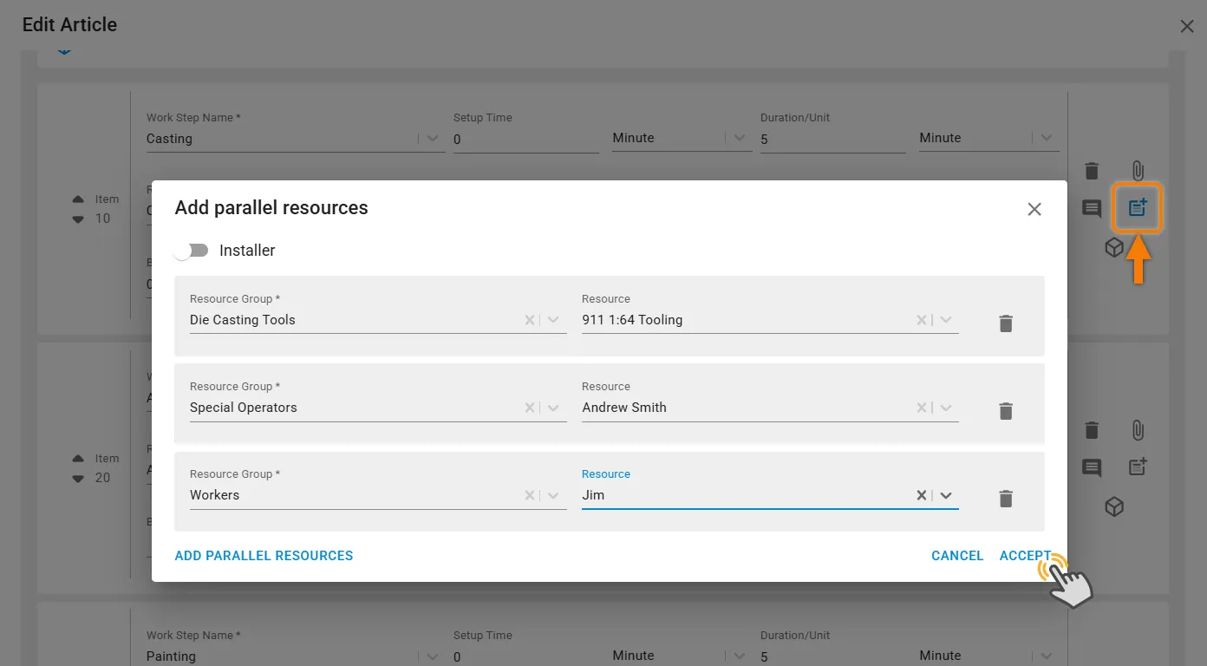Click the cube icon for item 20
1207x666 pixels.
(1114, 507)
